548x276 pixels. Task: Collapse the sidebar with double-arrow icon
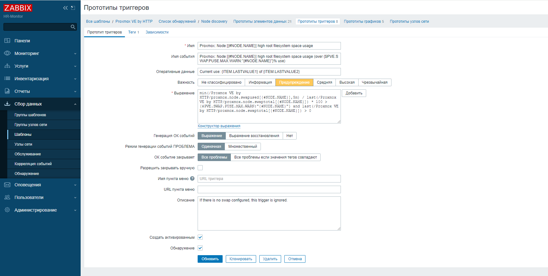pyautogui.click(x=65, y=8)
